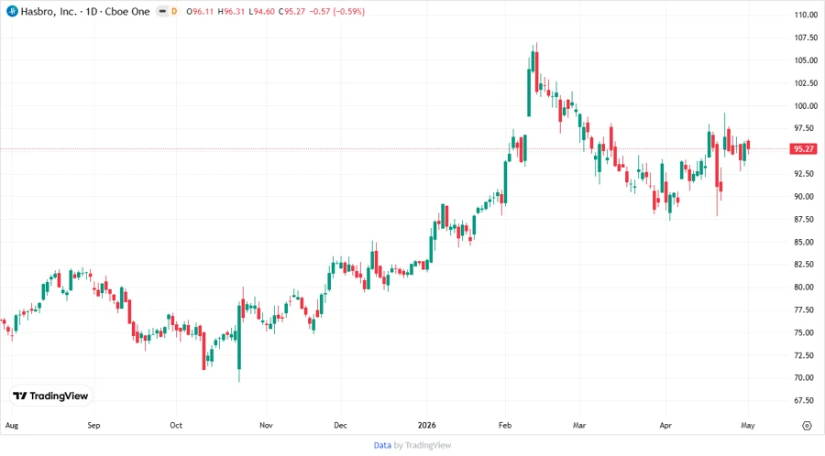The height and width of the screenshot is (456, 825).
Task: Click the market status dash icon
Action: click(x=162, y=11)
